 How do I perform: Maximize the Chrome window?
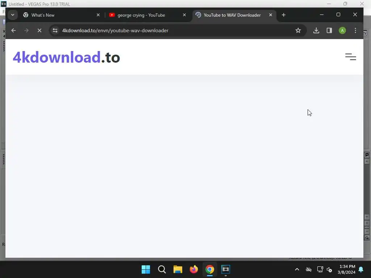pyautogui.click(x=338, y=14)
